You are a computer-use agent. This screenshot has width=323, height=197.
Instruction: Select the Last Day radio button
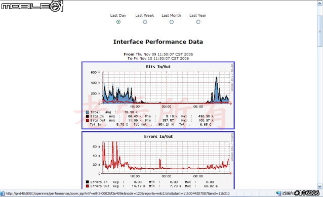click(118, 22)
